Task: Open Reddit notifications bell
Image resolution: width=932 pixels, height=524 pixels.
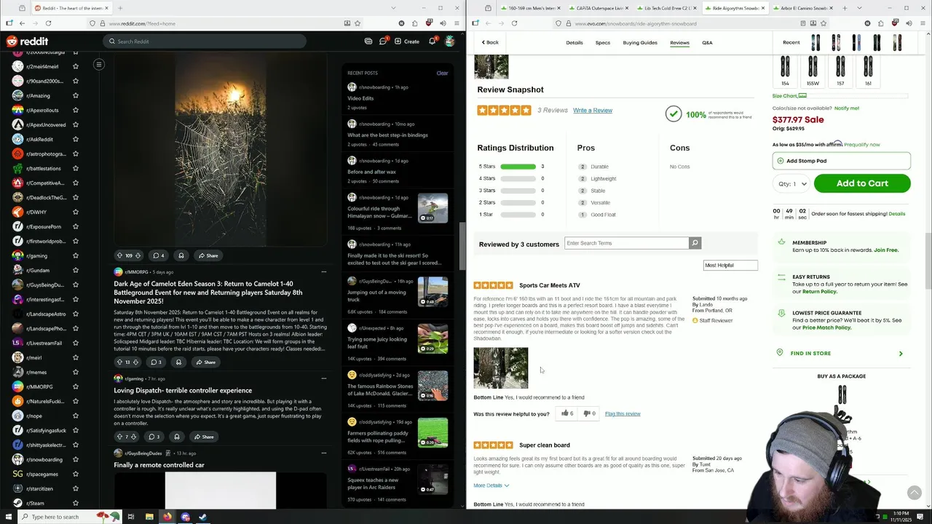Action: click(x=432, y=41)
